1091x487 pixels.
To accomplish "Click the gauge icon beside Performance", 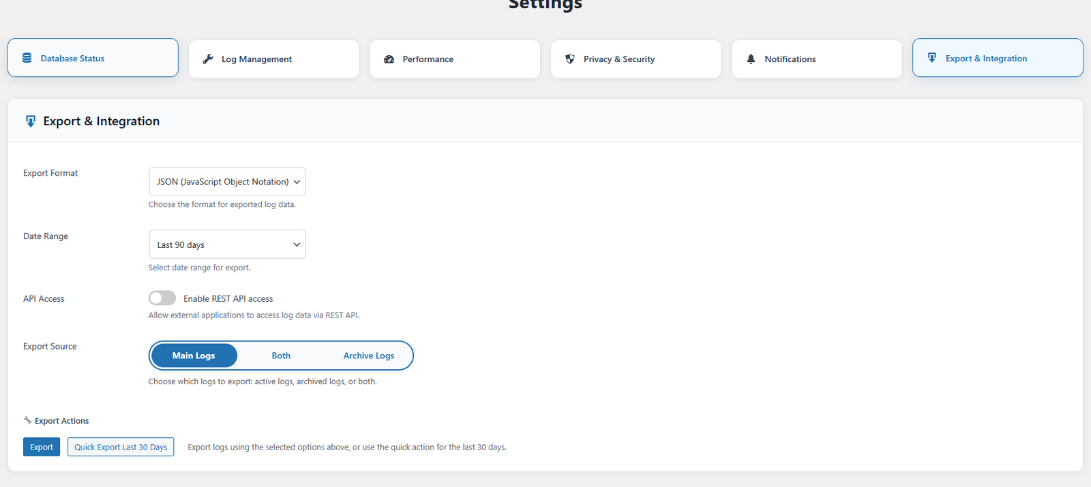I will click(389, 59).
